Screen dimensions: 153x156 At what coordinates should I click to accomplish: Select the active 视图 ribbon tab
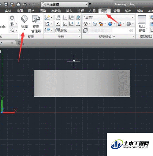click(104, 11)
